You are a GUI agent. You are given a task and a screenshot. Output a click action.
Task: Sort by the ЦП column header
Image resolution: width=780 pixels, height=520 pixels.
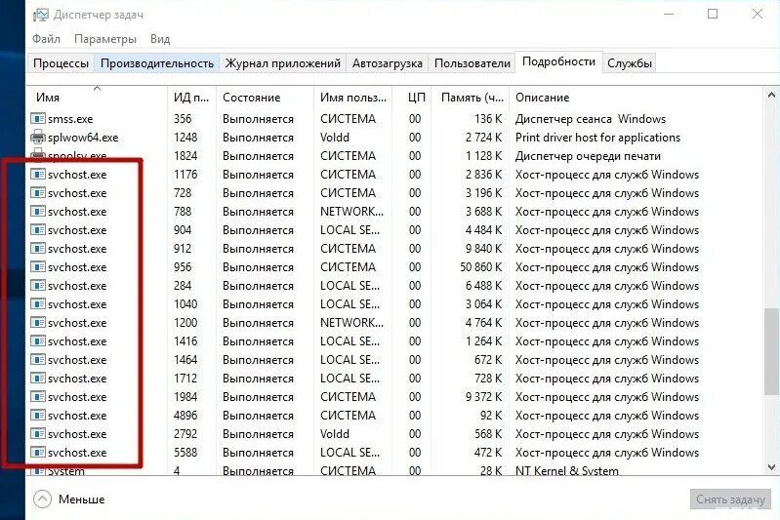(x=411, y=98)
